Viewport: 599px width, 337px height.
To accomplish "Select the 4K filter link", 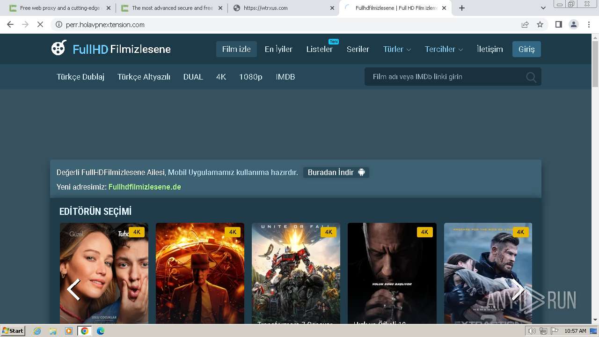I will (x=221, y=77).
